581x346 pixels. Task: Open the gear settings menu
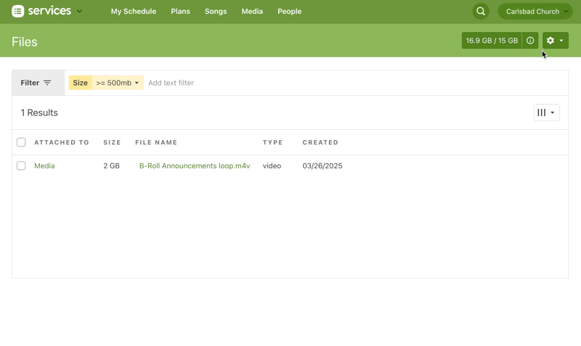pos(555,41)
